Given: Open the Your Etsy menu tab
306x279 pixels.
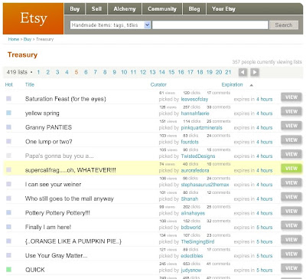Looking at the screenshot, I should tap(223, 9).
